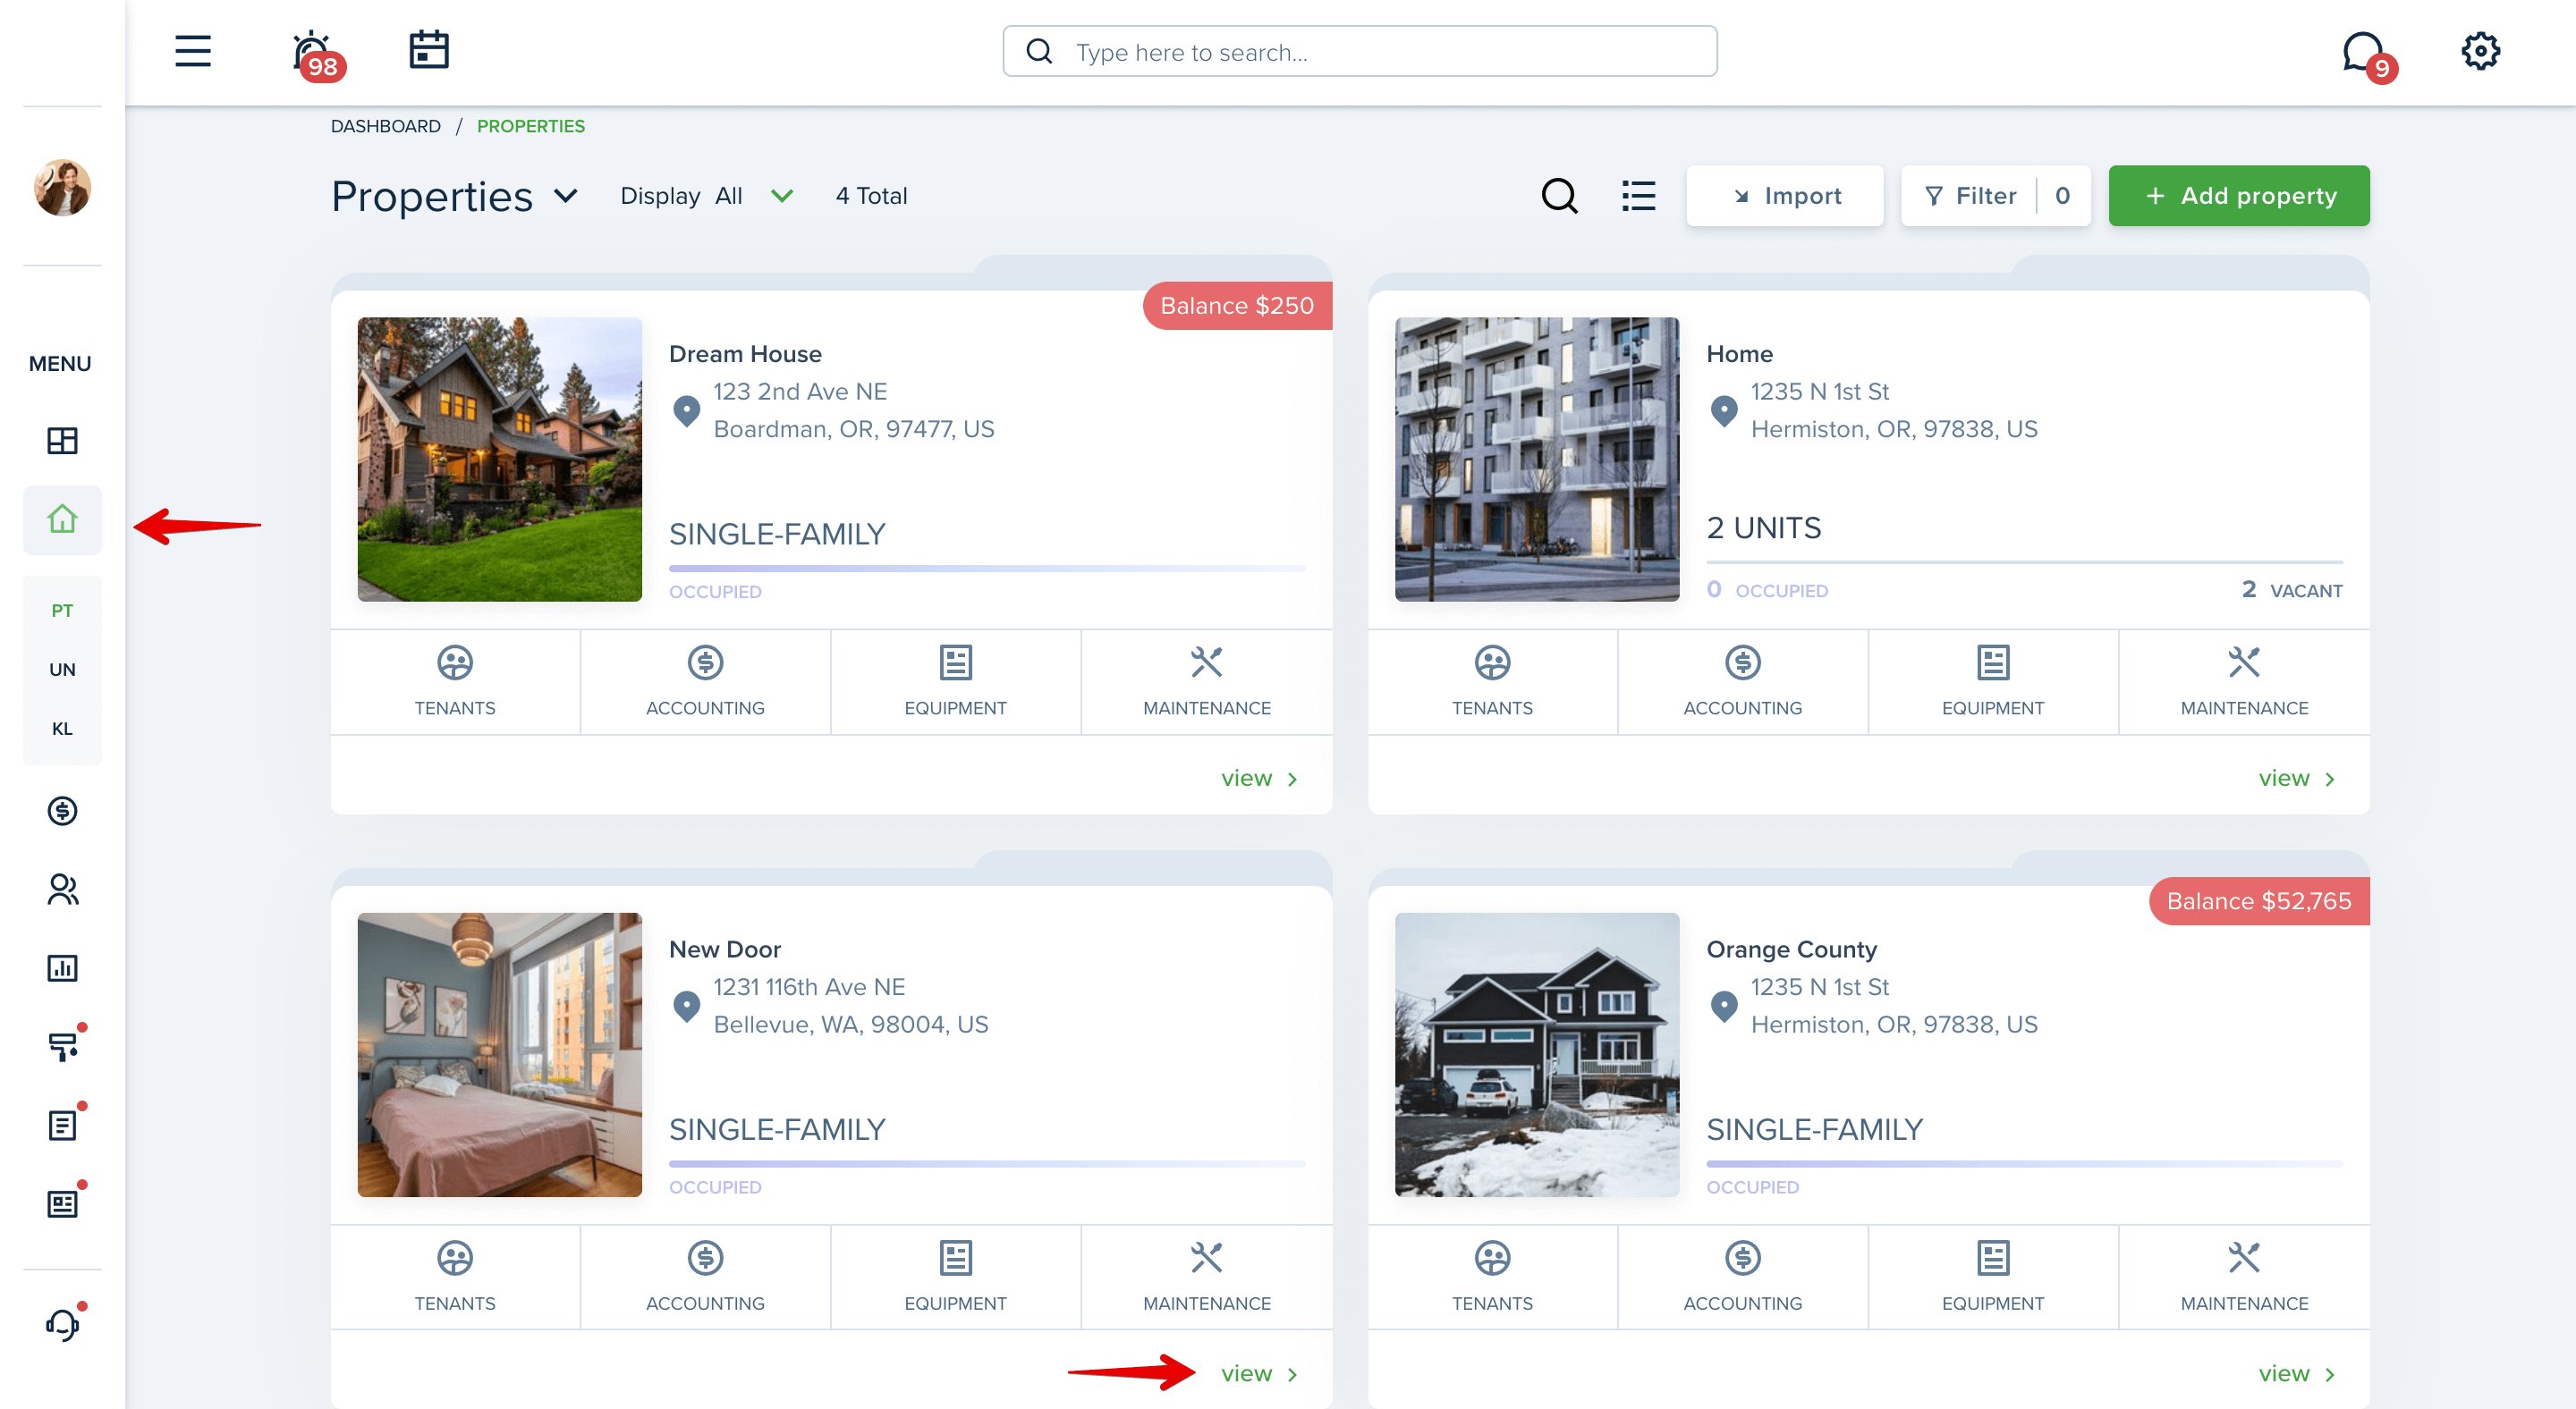The image size is (2576, 1409).
Task: Open MAINTENANCE for Dream House
Action: point(1207,682)
